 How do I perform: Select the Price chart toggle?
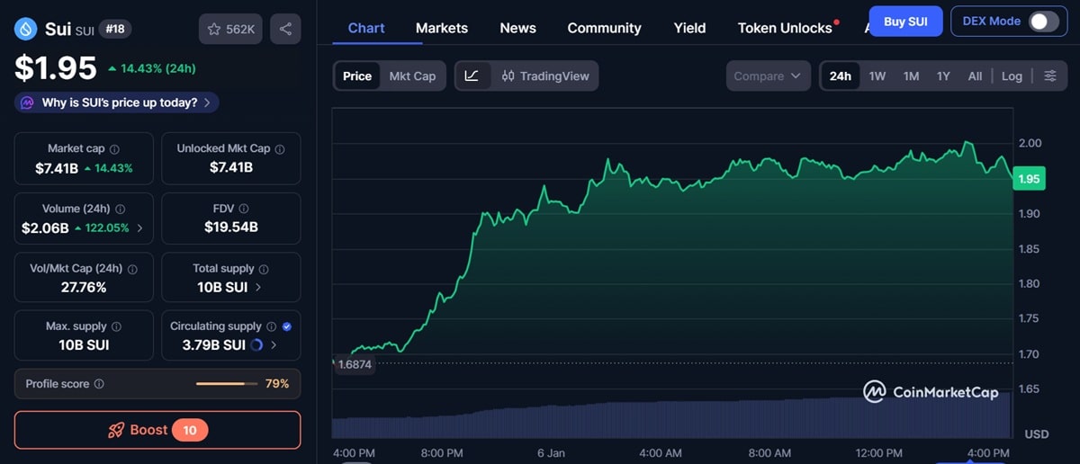[x=357, y=76]
